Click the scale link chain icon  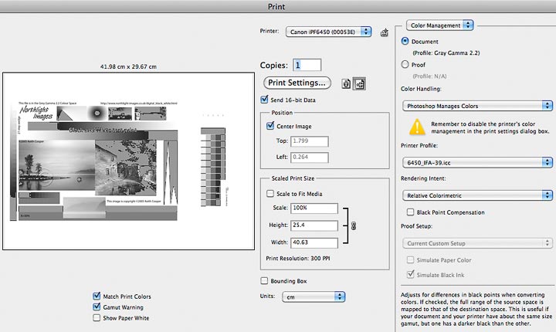coord(353,225)
